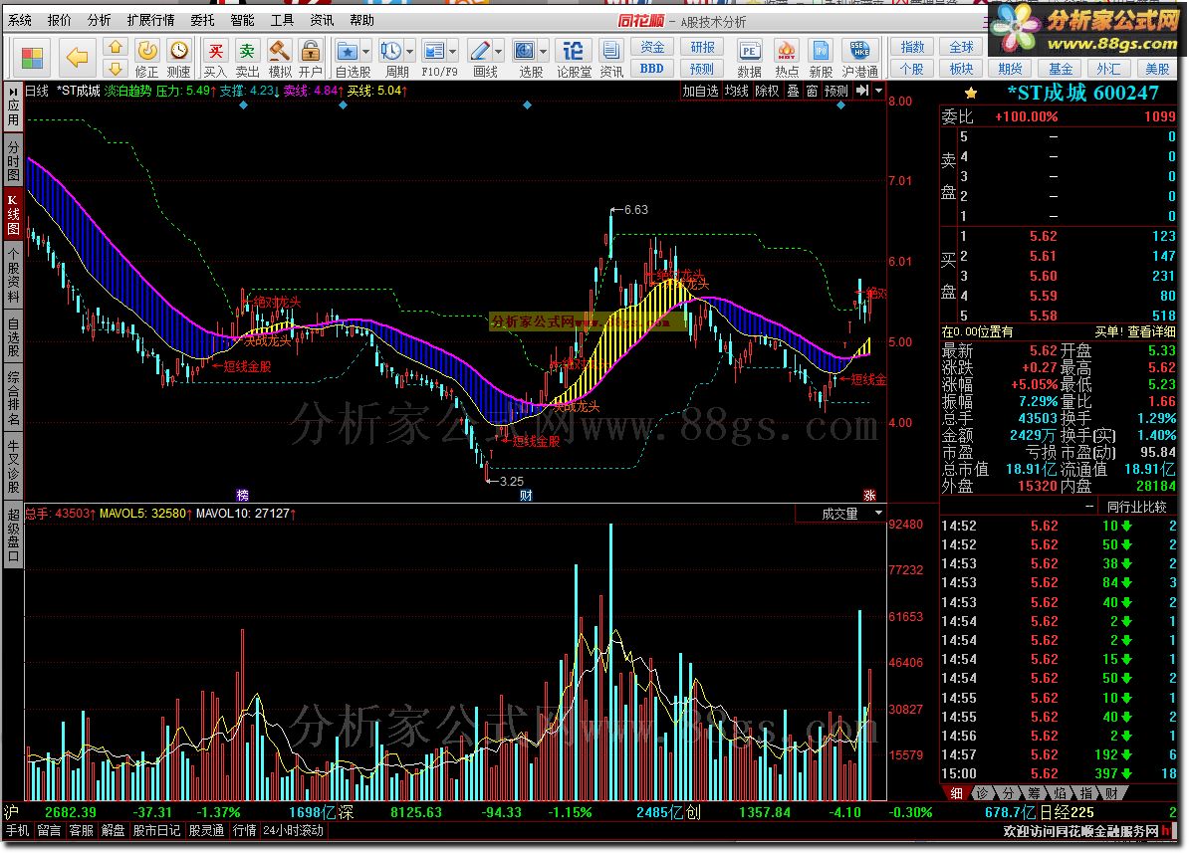
Task: Toggle 除权 ex-rights adjustment
Action: coord(767,91)
